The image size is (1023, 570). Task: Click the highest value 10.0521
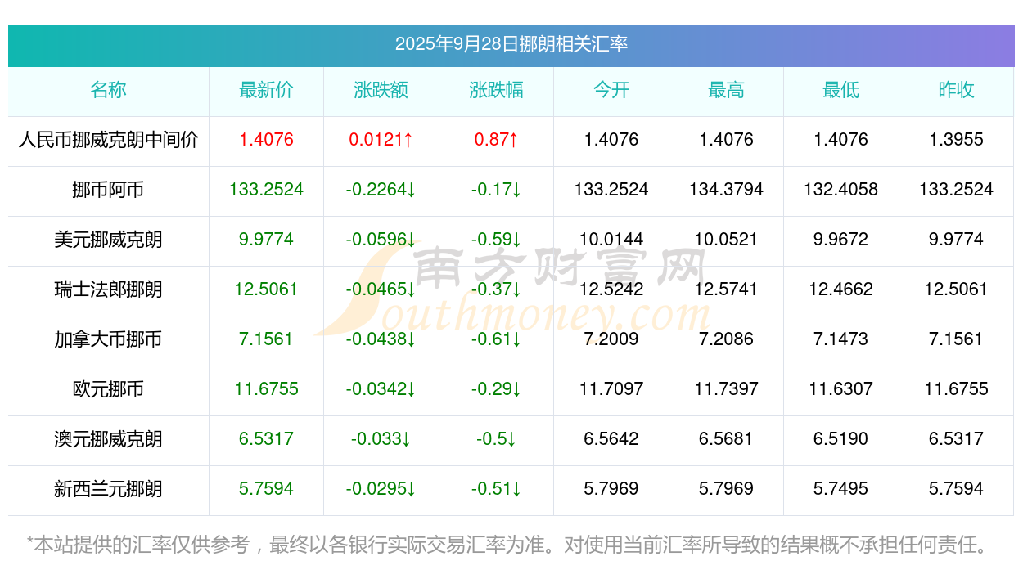(726, 240)
